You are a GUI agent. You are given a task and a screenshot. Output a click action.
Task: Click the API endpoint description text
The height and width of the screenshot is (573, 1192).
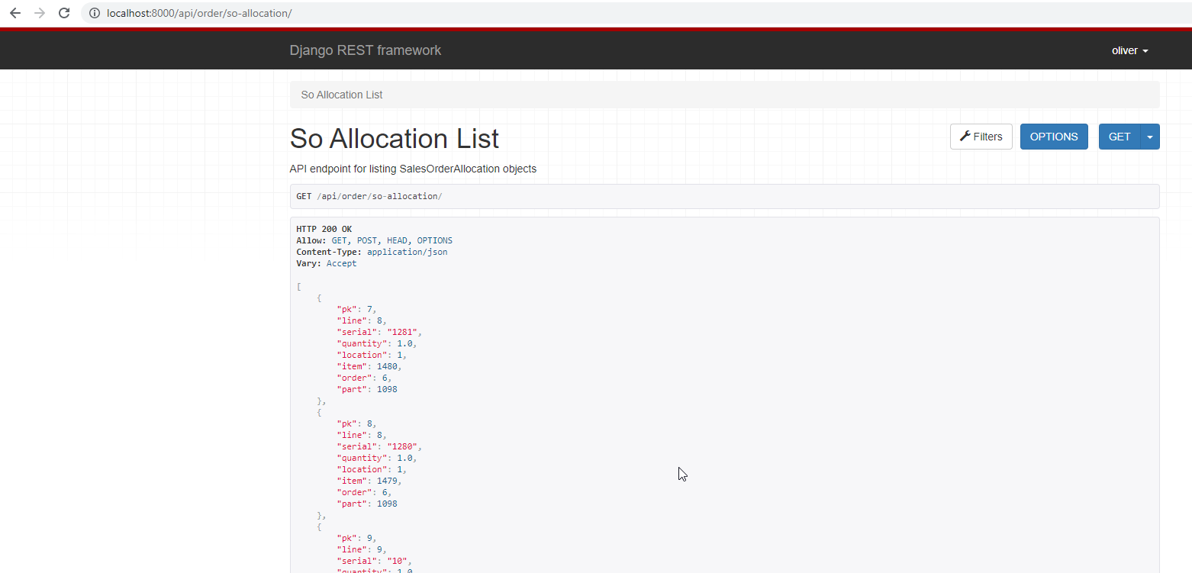pos(413,169)
